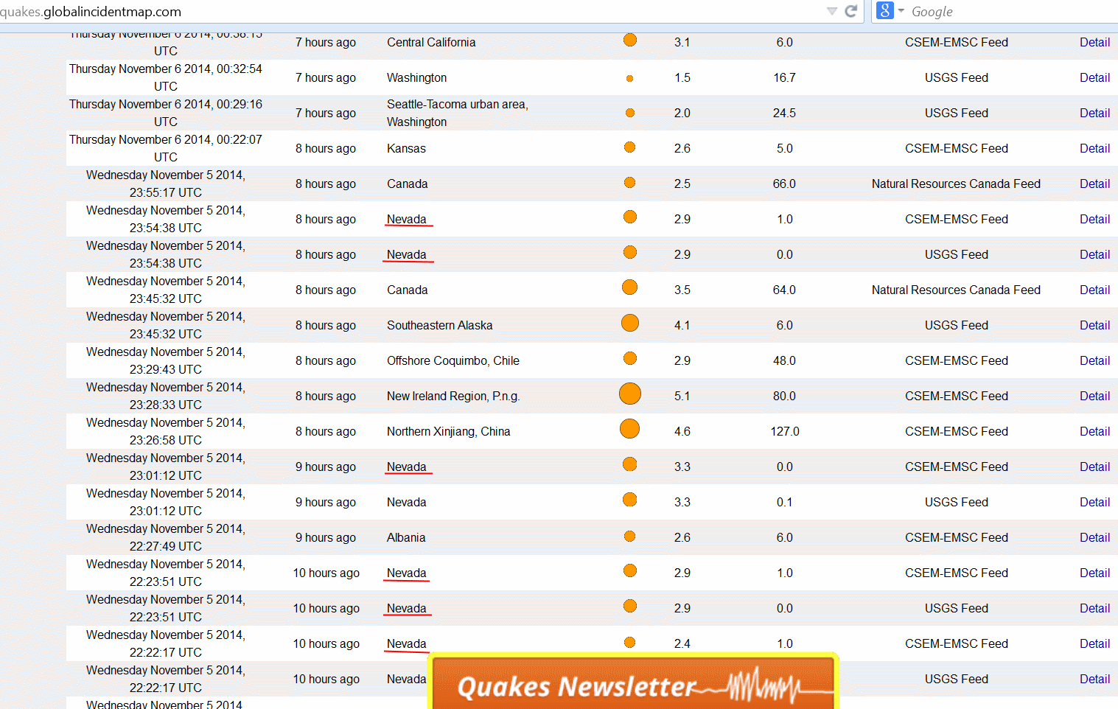The width and height of the screenshot is (1118, 709).
Task: Click magnitude value 5.1
Action: tap(682, 396)
